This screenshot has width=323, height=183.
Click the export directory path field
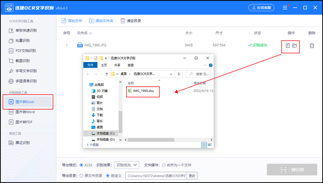156,176
